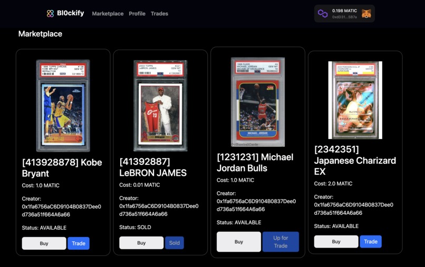Screen dimensions: 425x267
Task: Open the Profile nav item
Action: pos(137,14)
